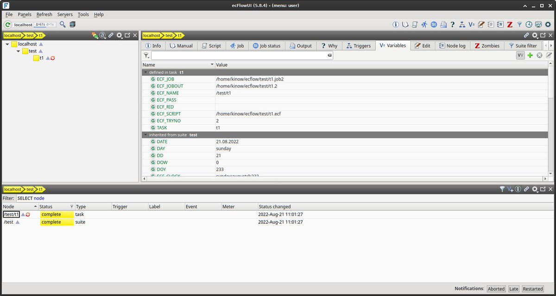Open Edit pencil icon in top toolbar
The height and width of the screenshot is (296, 556).
coord(481,25)
